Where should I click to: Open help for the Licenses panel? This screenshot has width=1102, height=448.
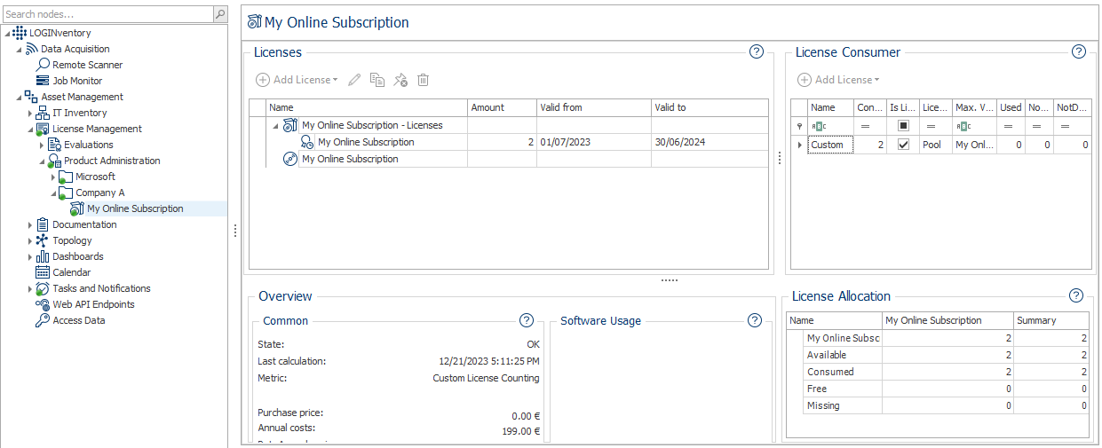[x=757, y=51]
